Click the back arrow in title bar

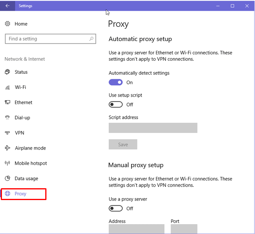(7, 6)
